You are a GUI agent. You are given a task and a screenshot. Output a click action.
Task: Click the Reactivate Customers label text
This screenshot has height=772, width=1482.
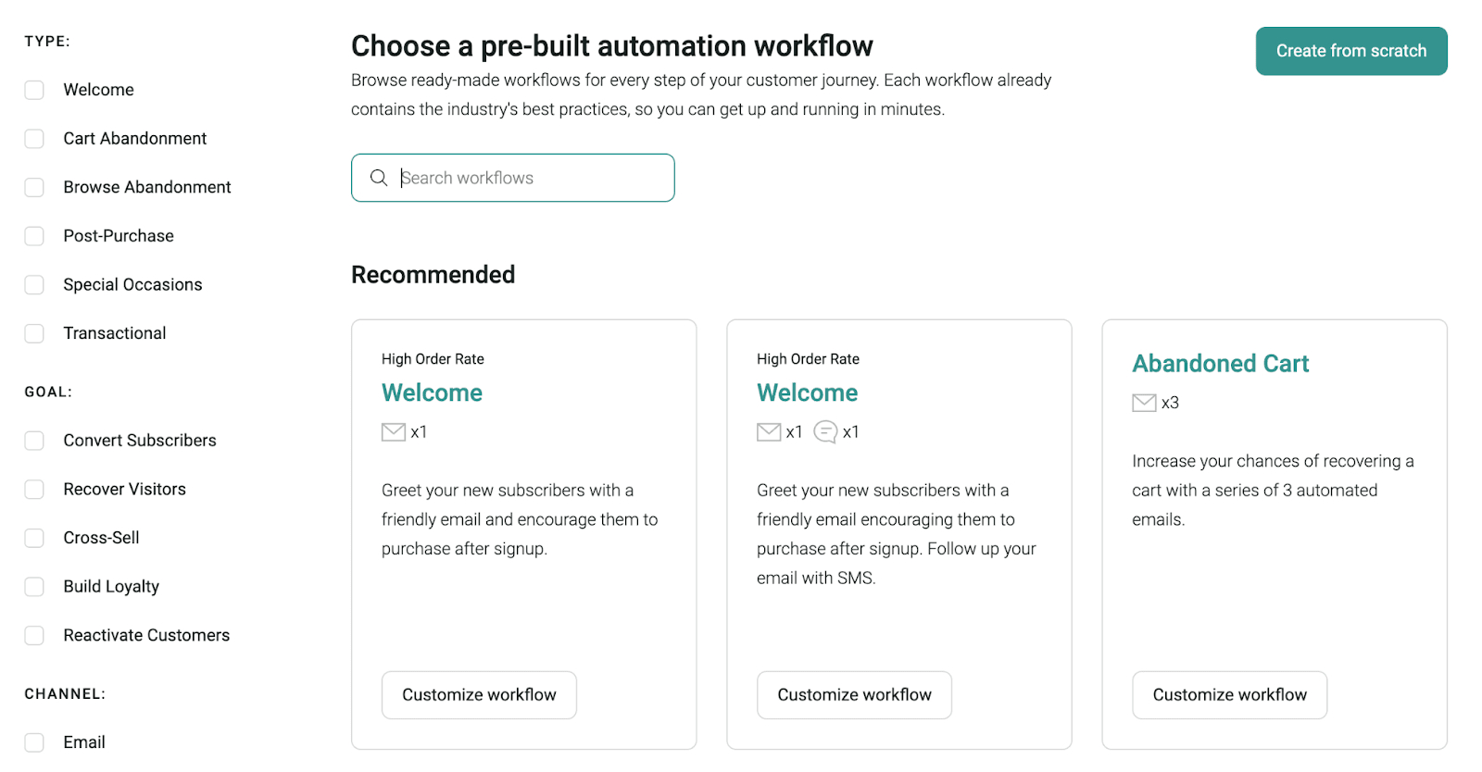coord(146,635)
